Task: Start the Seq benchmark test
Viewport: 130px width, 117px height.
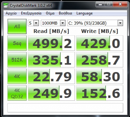Action: pyautogui.click(x=17, y=43)
